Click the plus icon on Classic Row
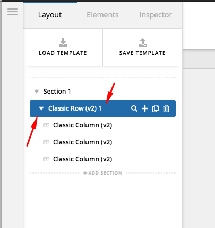The width and height of the screenshot is (215, 228). [145, 108]
